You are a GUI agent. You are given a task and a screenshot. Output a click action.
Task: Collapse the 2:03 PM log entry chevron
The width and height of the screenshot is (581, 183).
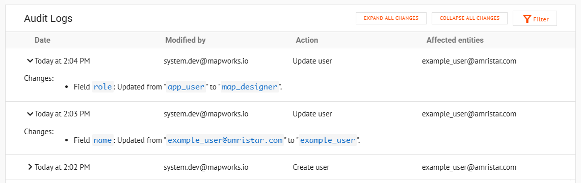tap(31, 114)
